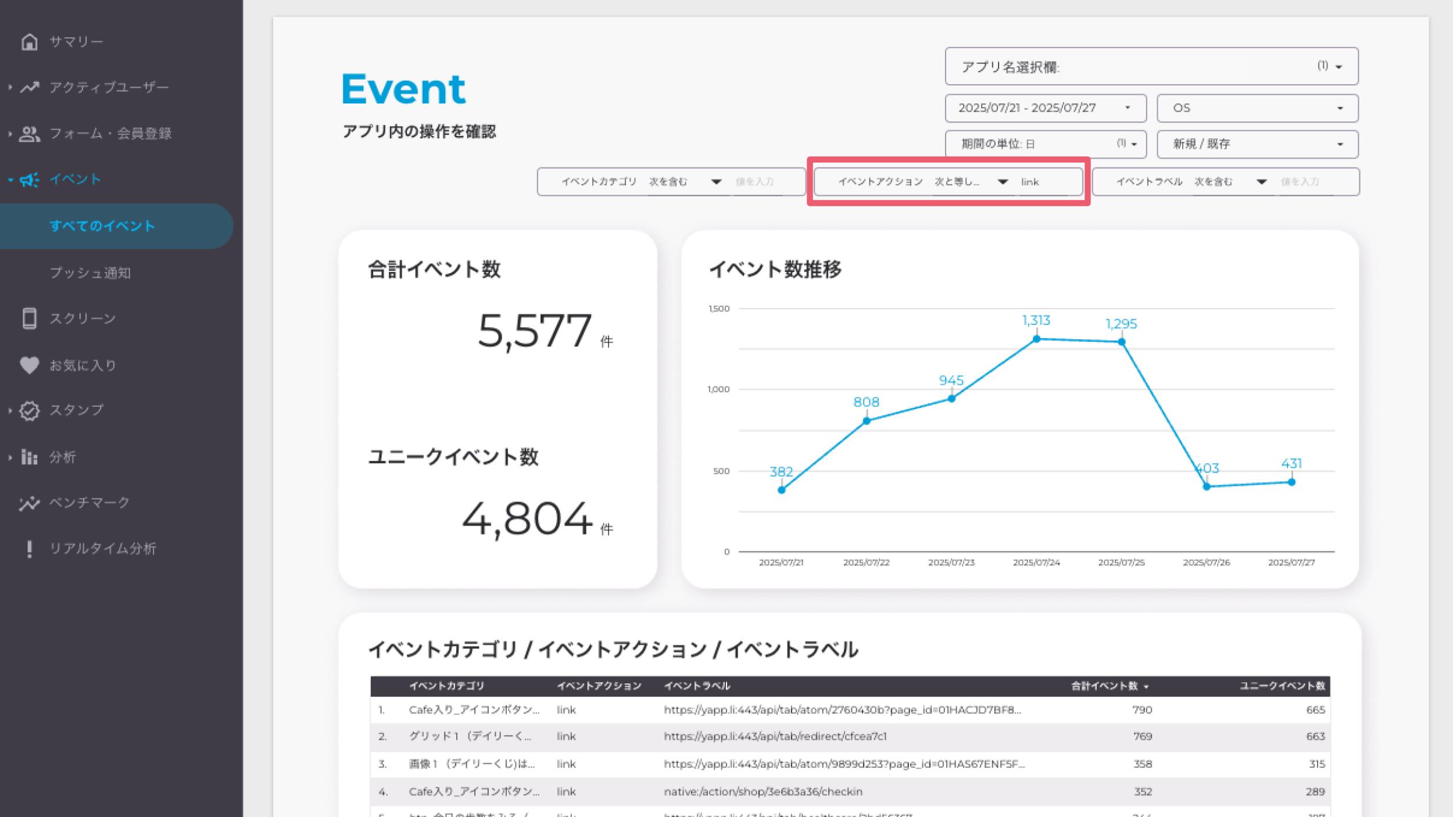Screen dimensions: 1453x817
Task: Click the 790 total events cell
Action: pyautogui.click(x=1142, y=710)
